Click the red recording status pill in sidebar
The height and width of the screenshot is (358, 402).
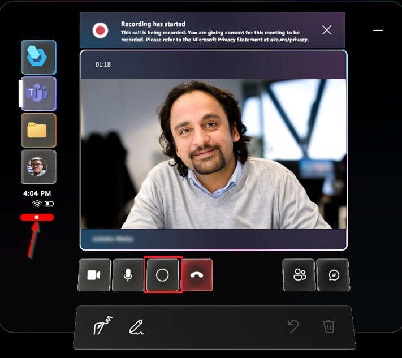(x=37, y=218)
